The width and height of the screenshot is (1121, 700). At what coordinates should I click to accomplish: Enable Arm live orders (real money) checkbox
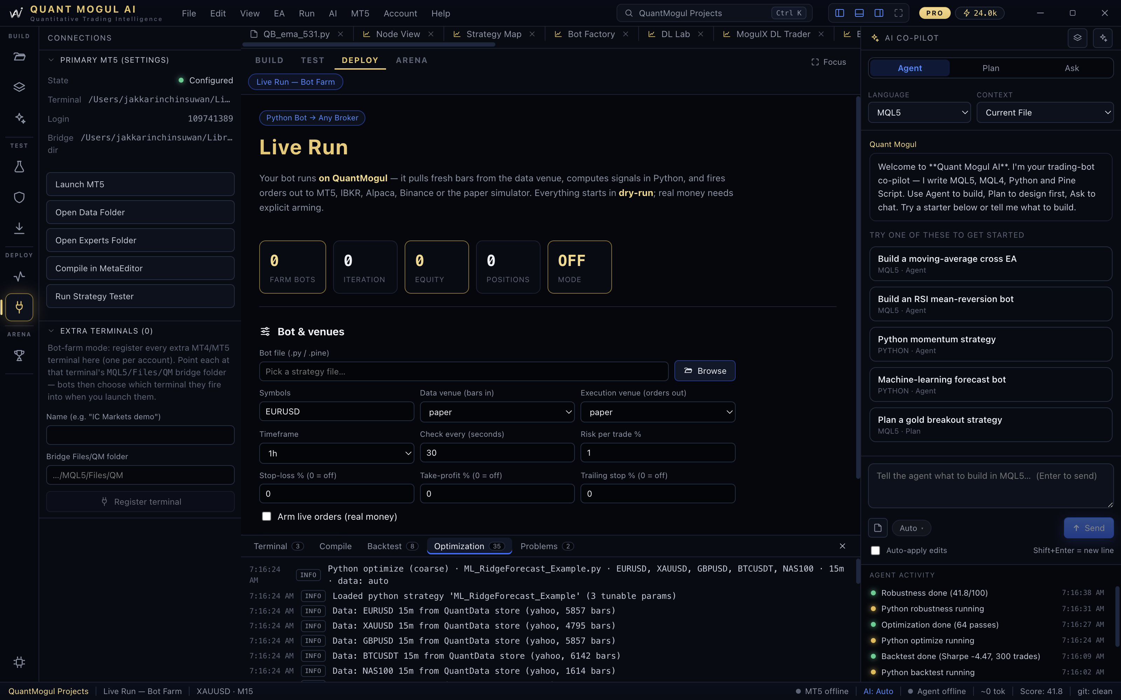(x=266, y=516)
